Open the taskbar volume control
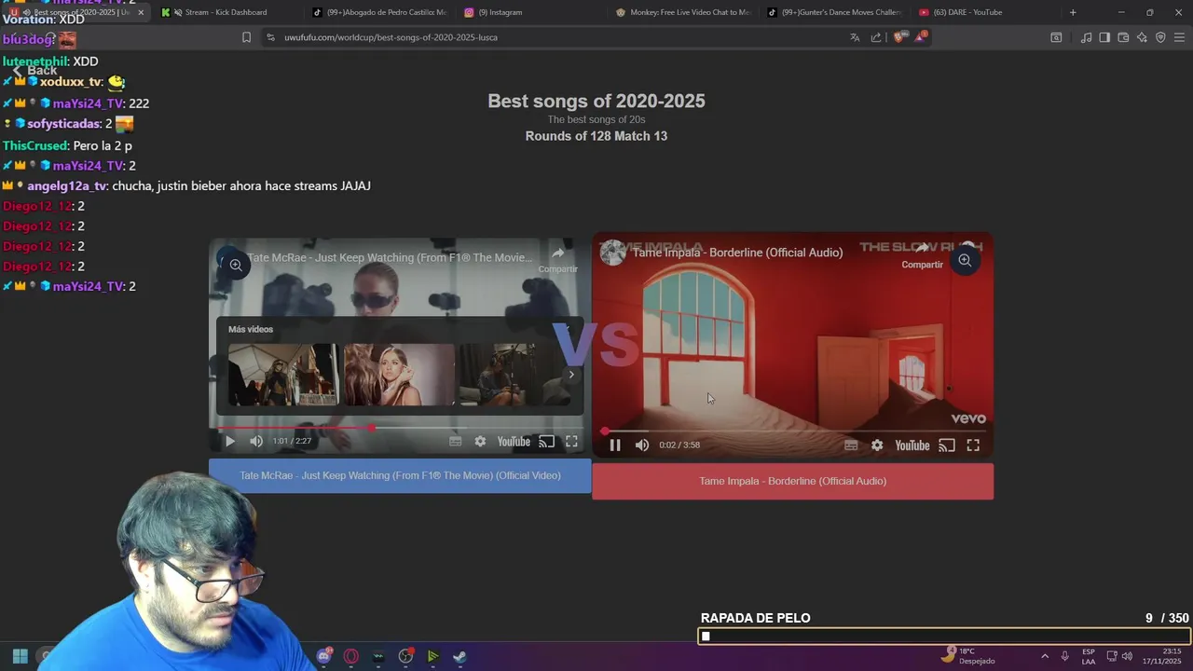This screenshot has height=671, width=1193. [x=1128, y=656]
